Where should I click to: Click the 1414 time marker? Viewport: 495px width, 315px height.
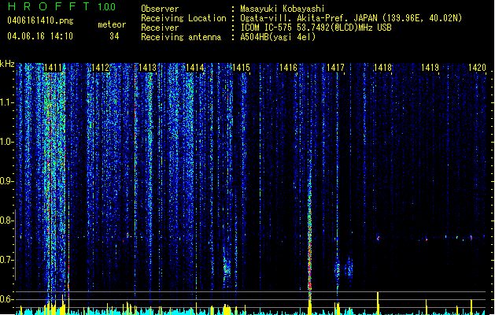pyautogui.click(x=194, y=68)
